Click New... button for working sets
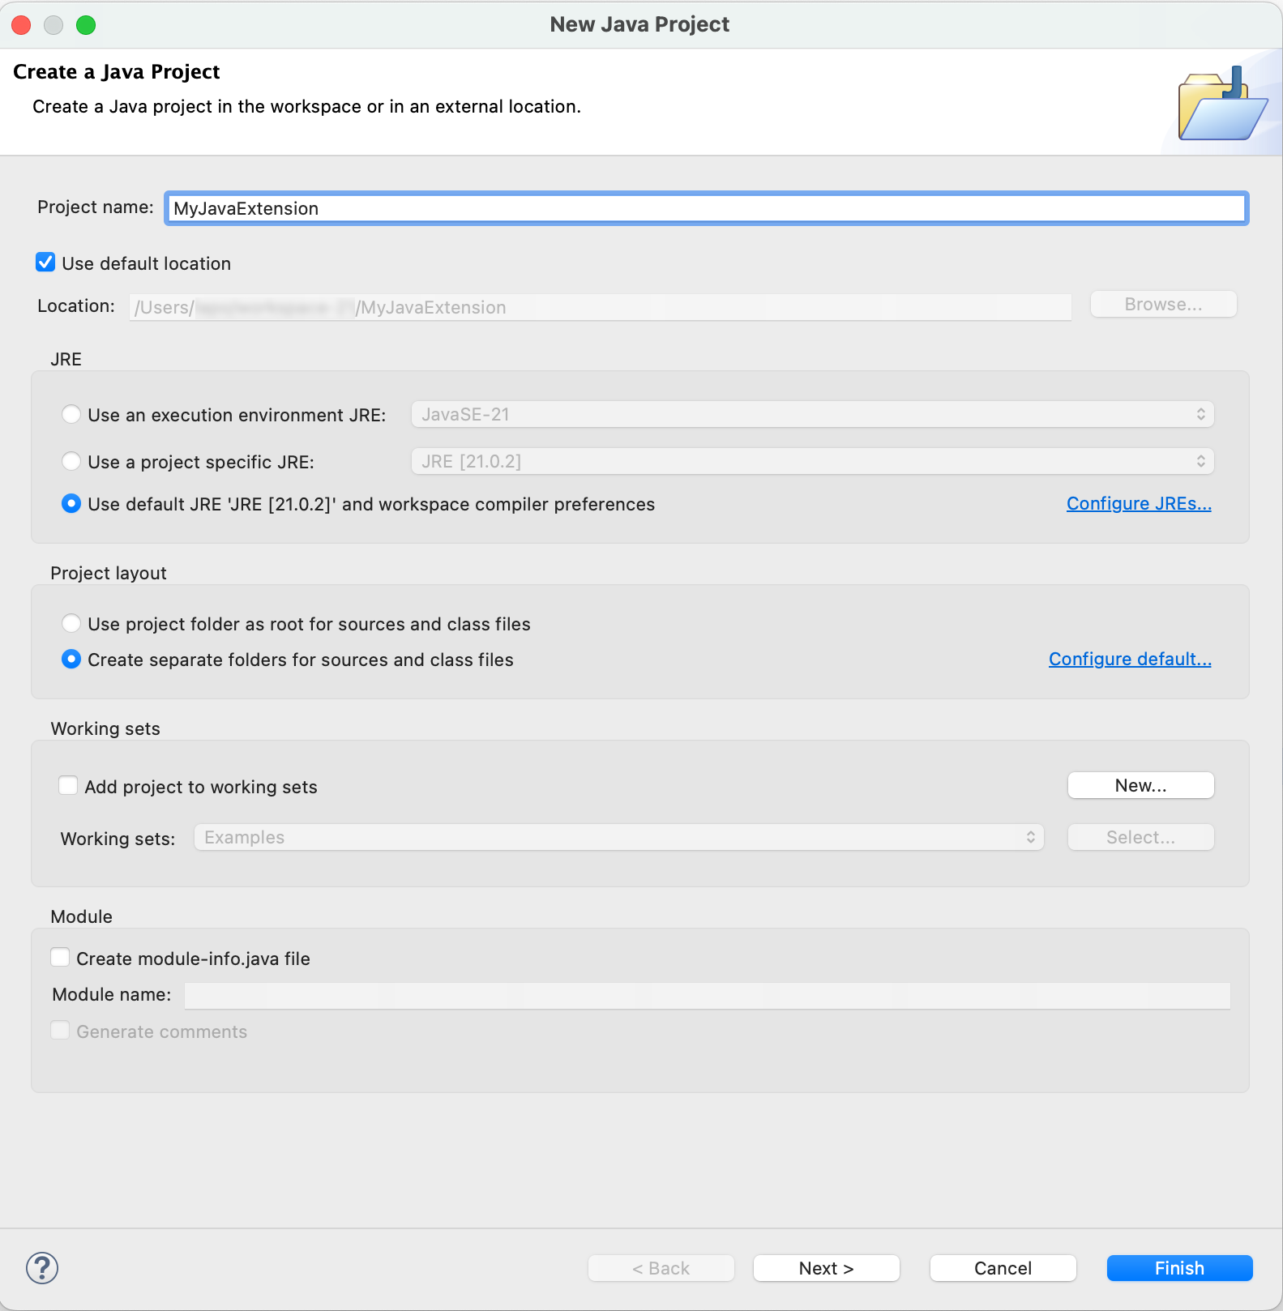Screen dimensions: 1283x1311 1140,786
